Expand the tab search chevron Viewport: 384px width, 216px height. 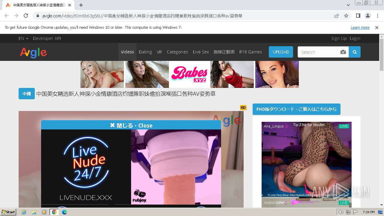tap(348, 5)
